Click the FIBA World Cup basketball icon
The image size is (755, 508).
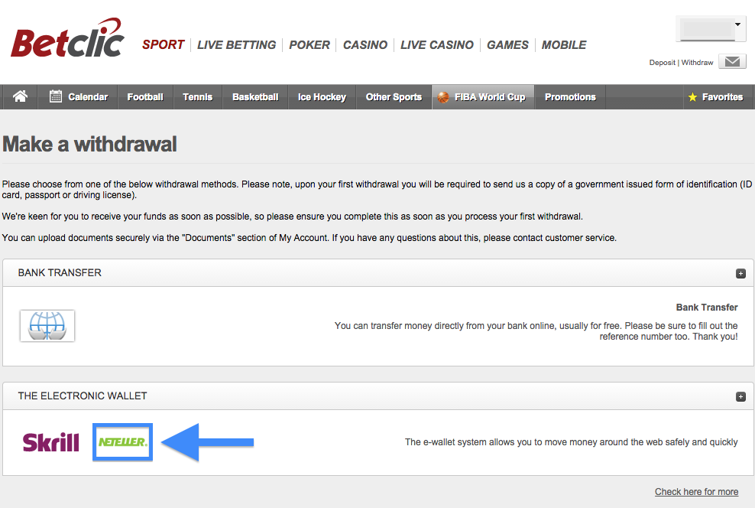(443, 97)
